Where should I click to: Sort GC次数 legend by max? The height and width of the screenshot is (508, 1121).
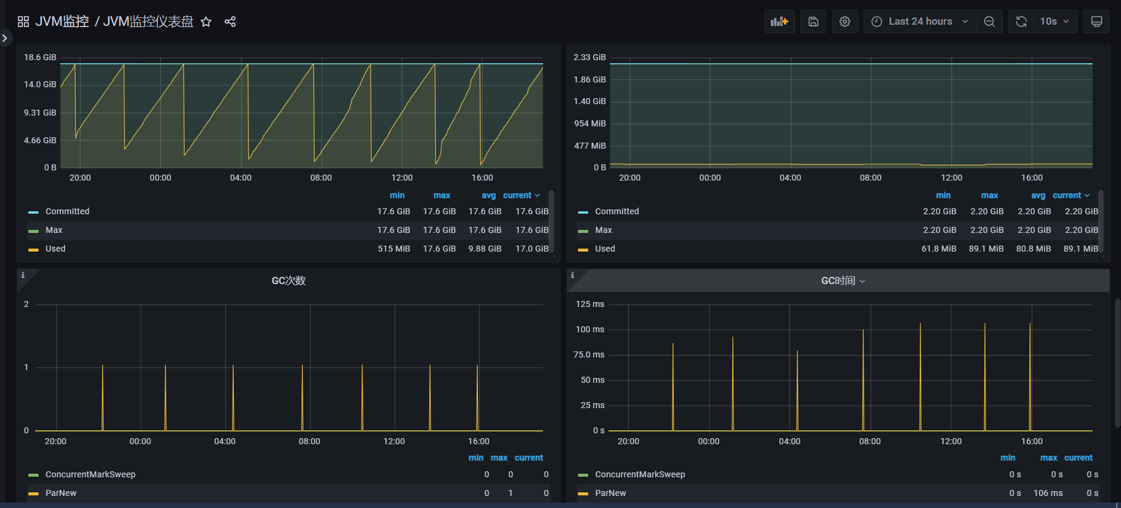[x=499, y=458]
